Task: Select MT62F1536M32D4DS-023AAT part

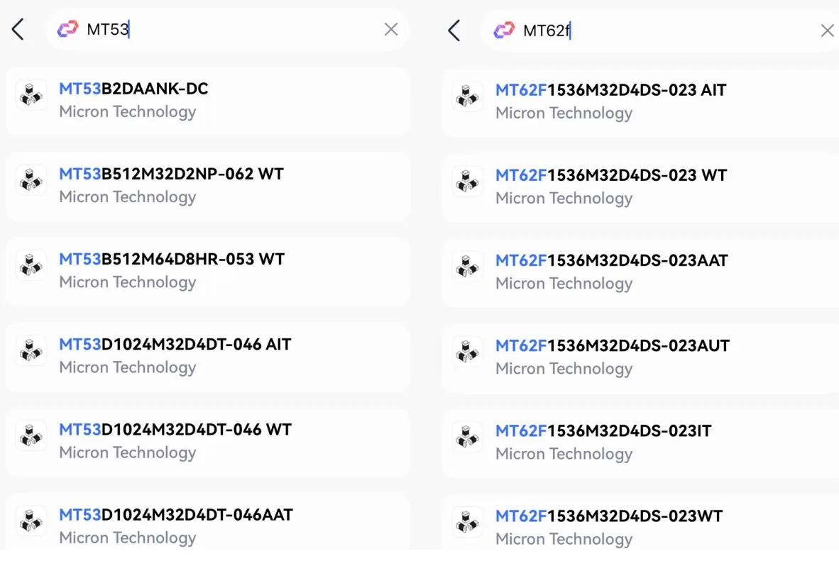Action: point(640,273)
